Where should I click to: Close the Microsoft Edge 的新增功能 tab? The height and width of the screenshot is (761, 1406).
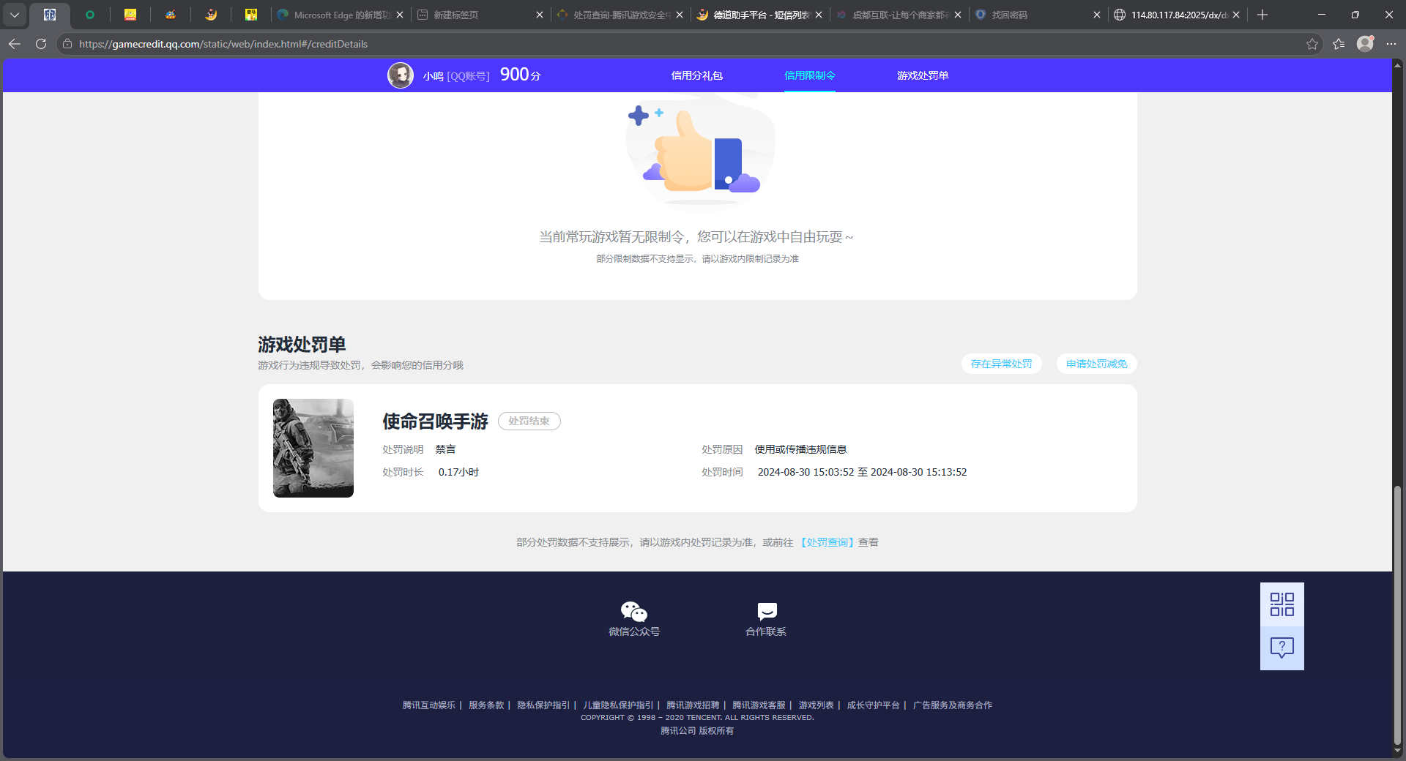[400, 15]
